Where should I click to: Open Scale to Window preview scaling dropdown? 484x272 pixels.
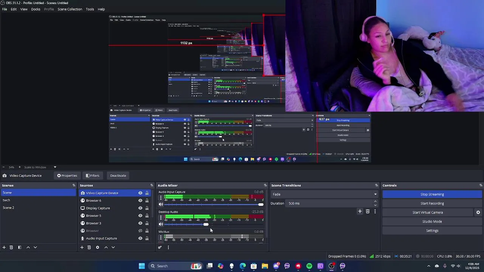(40, 167)
